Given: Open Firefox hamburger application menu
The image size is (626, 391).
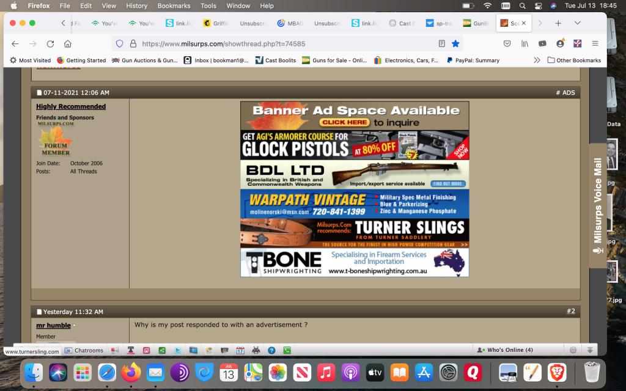Looking at the screenshot, I should pos(595,44).
